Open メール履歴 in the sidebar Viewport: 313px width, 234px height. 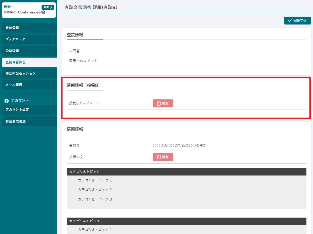tap(28, 85)
